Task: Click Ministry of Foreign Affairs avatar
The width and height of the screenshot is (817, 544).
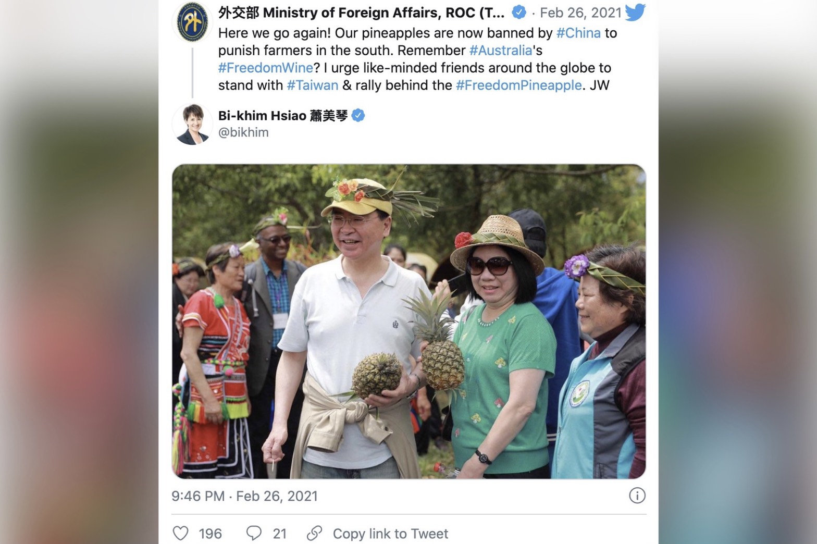Action: click(192, 22)
